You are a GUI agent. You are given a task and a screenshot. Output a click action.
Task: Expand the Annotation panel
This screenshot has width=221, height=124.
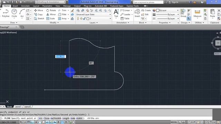123,23
